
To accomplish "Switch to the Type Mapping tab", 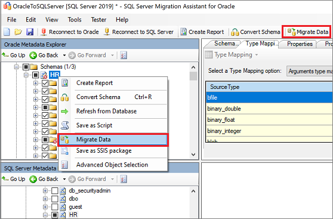I will click(261, 44).
